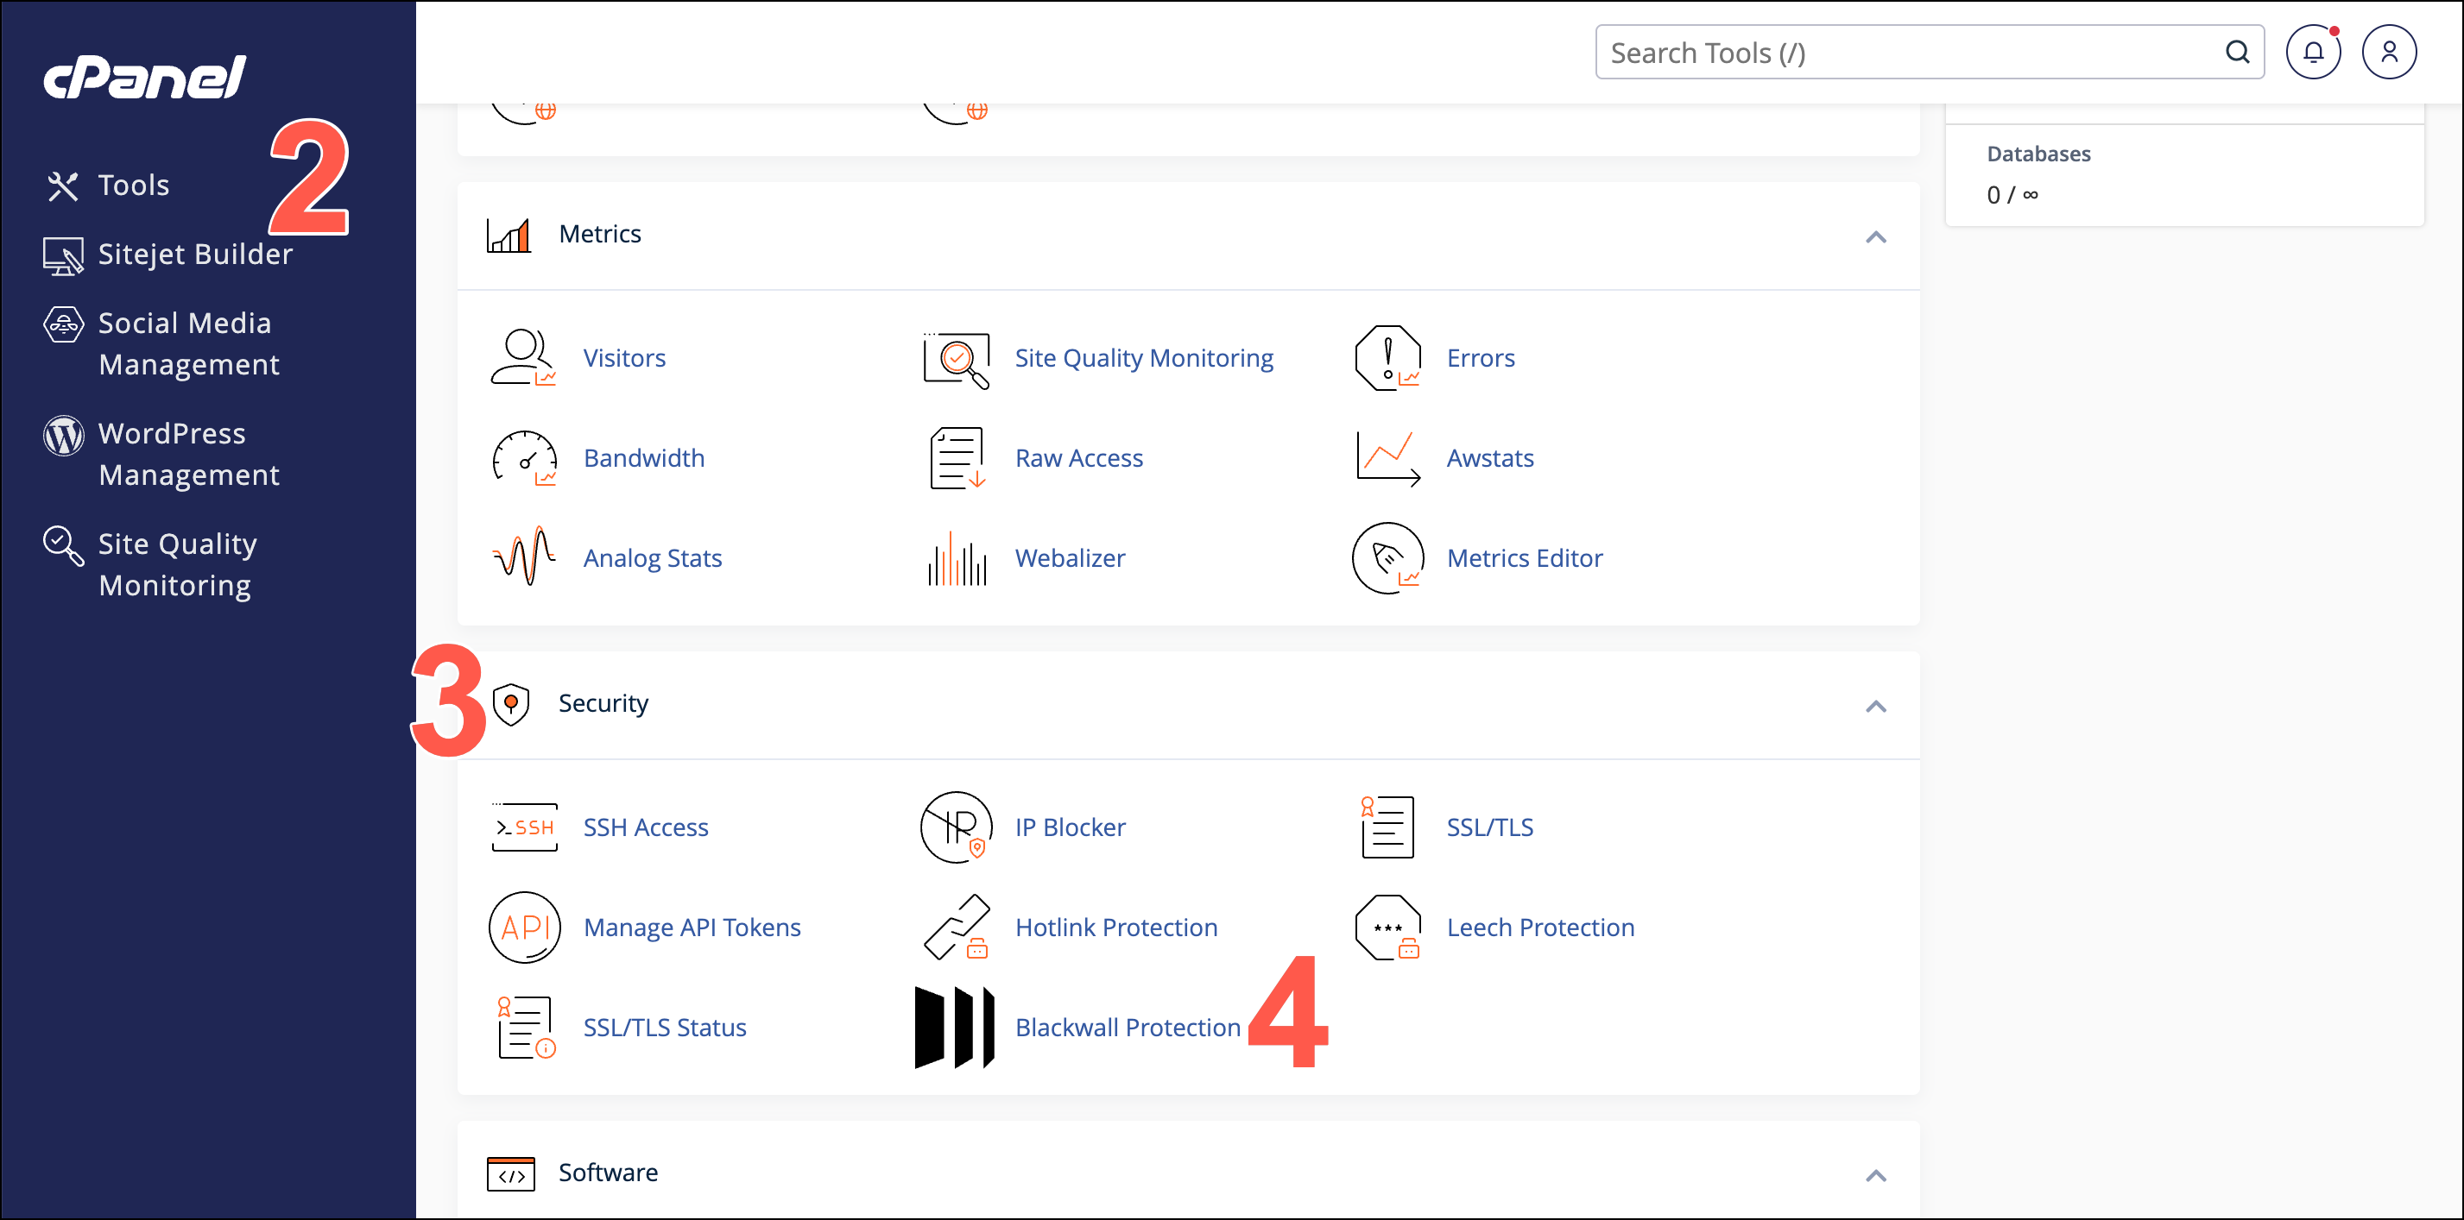Open the Leech Protection link
This screenshot has width=2464, height=1220.
point(1540,928)
